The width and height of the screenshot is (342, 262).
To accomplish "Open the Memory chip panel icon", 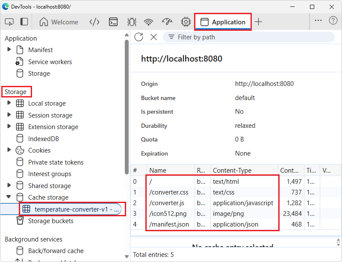I will (x=185, y=21).
